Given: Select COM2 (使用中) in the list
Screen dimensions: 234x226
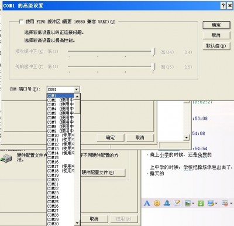Looking at the screenshot, I should pos(61,100).
